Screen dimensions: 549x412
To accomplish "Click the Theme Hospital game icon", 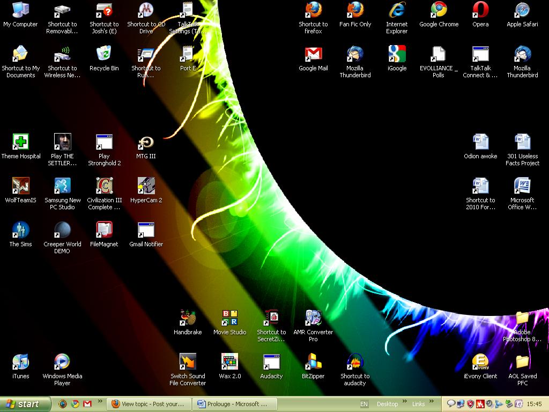I will [20, 142].
